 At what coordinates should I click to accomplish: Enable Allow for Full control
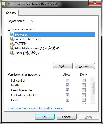point(67,80)
